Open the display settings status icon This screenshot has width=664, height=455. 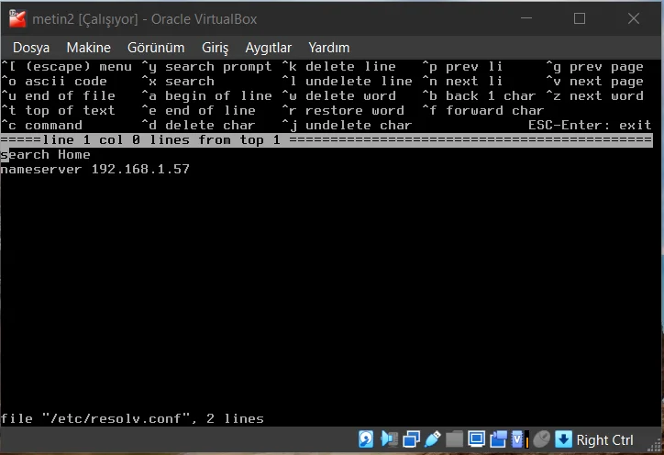477,439
